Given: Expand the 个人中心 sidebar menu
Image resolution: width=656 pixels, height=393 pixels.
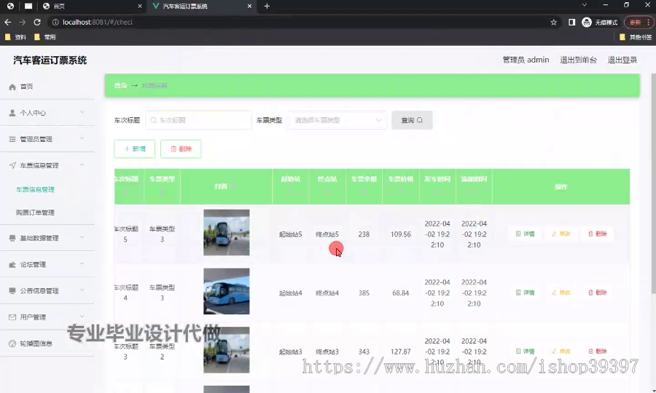Looking at the screenshot, I should (x=82, y=112).
